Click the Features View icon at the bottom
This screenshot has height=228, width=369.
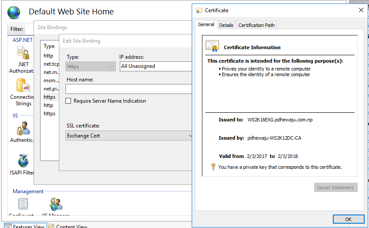[8, 226]
